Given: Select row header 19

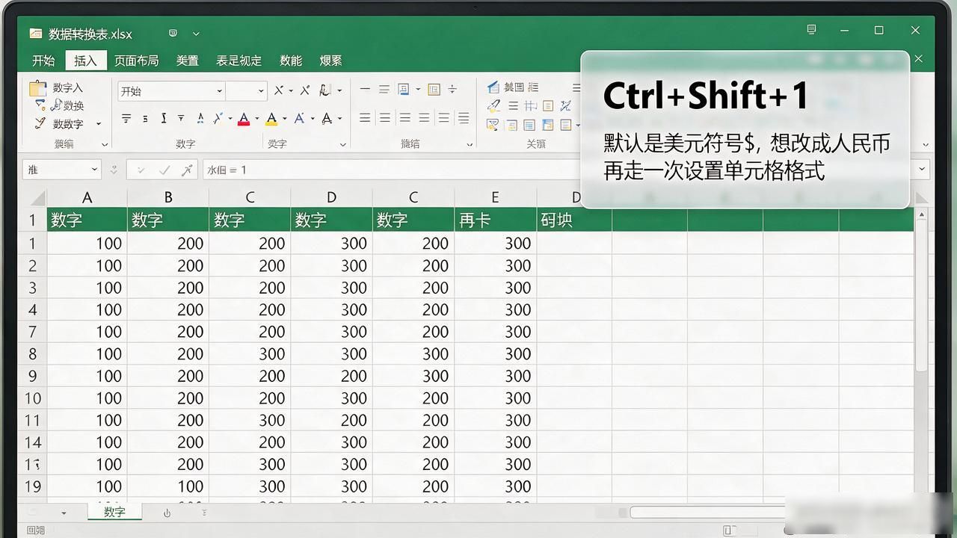Looking at the screenshot, I should (32, 486).
